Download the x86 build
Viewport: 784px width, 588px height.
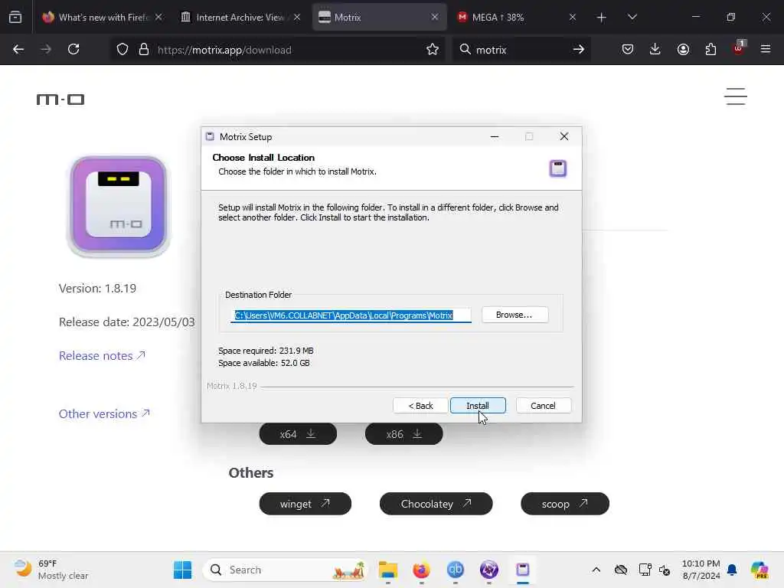point(404,434)
